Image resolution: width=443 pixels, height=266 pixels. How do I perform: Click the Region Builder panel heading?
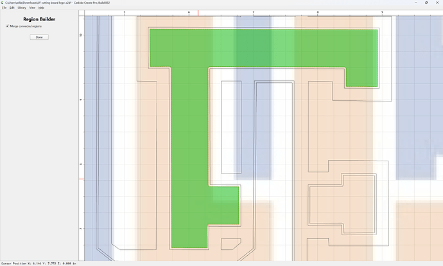pos(39,19)
